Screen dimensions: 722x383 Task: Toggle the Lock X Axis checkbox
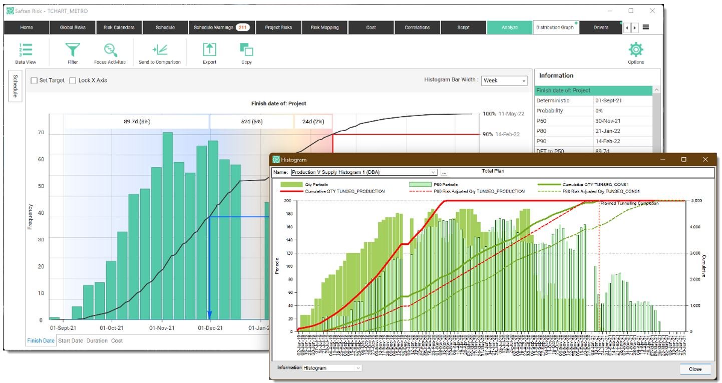73,81
